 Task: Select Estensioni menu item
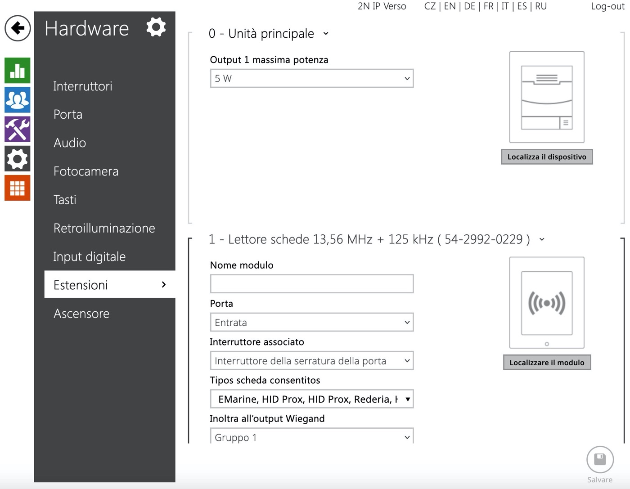coord(110,284)
